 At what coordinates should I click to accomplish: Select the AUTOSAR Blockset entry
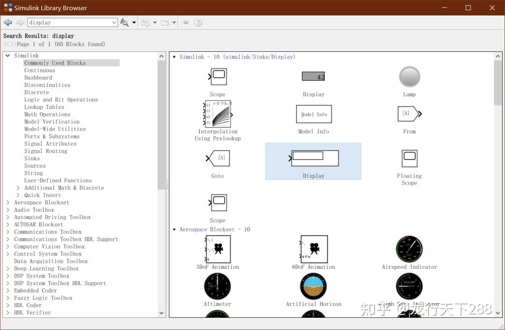[39, 224]
